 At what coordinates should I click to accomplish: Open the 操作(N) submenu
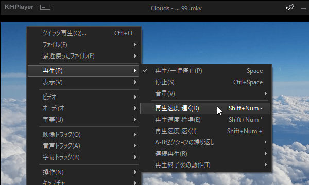tap(83, 172)
